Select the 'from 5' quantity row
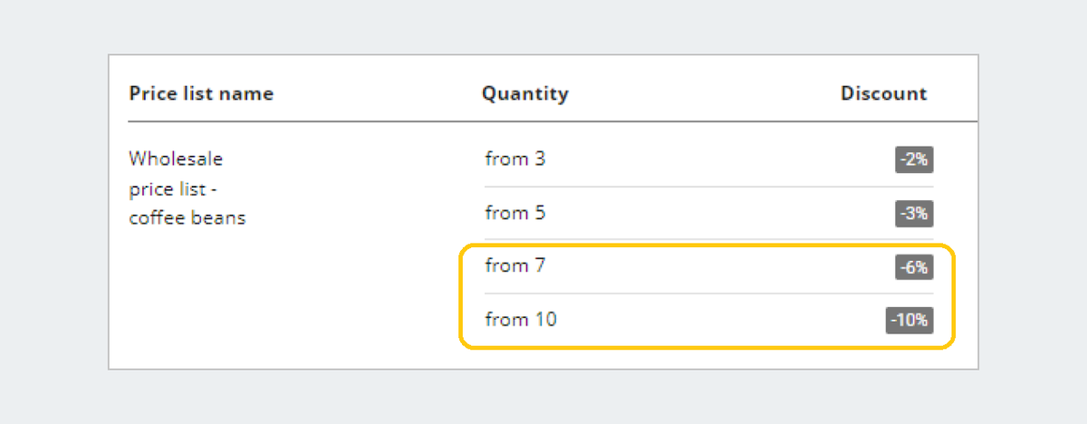 708,214
